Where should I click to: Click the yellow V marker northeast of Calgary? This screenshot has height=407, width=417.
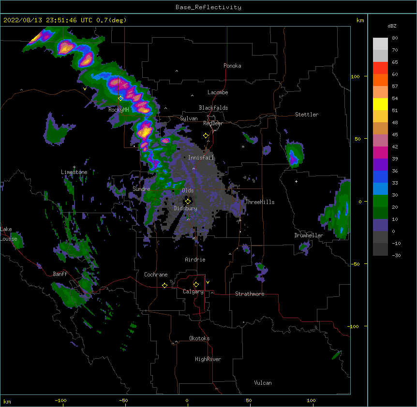[x=208, y=282]
